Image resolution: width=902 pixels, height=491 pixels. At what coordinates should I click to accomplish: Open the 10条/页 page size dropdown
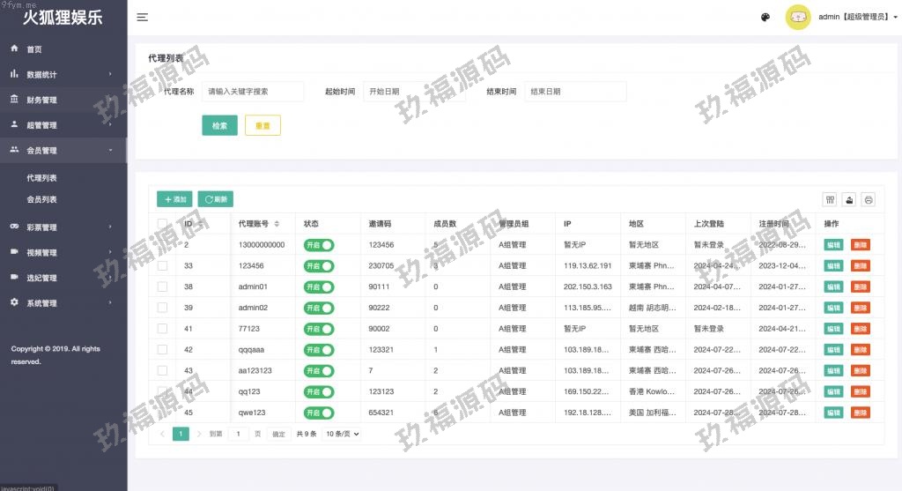click(343, 434)
